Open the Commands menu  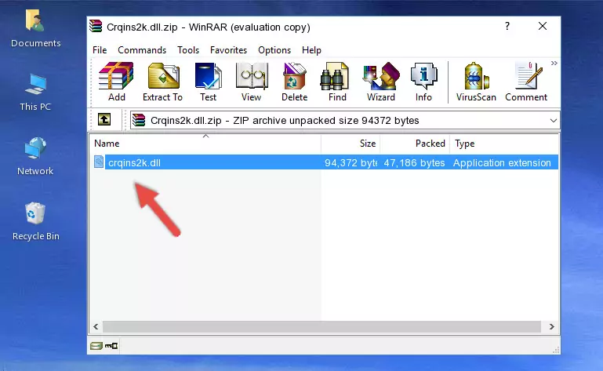[142, 50]
